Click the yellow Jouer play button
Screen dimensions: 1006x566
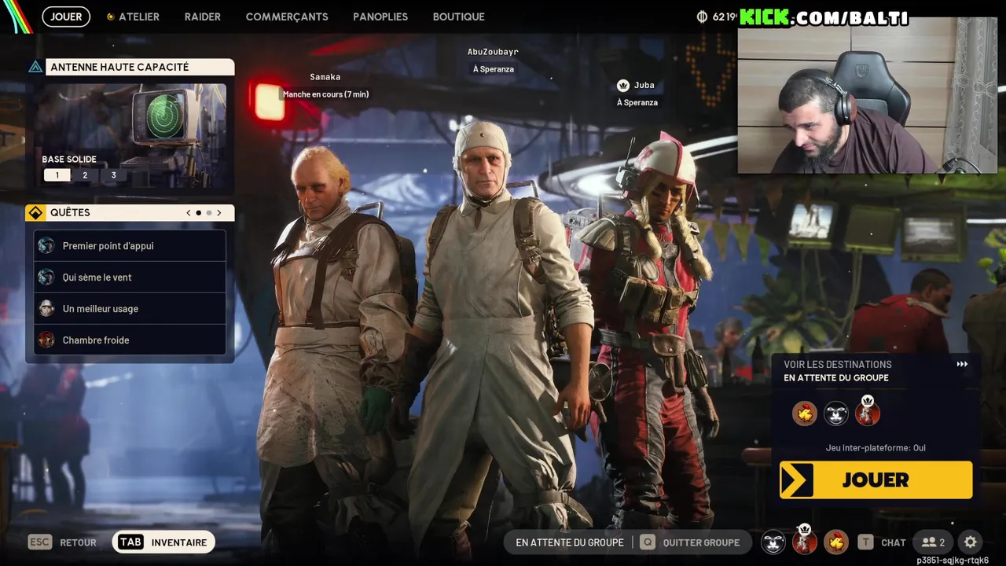pyautogui.click(x=876, y=480)
